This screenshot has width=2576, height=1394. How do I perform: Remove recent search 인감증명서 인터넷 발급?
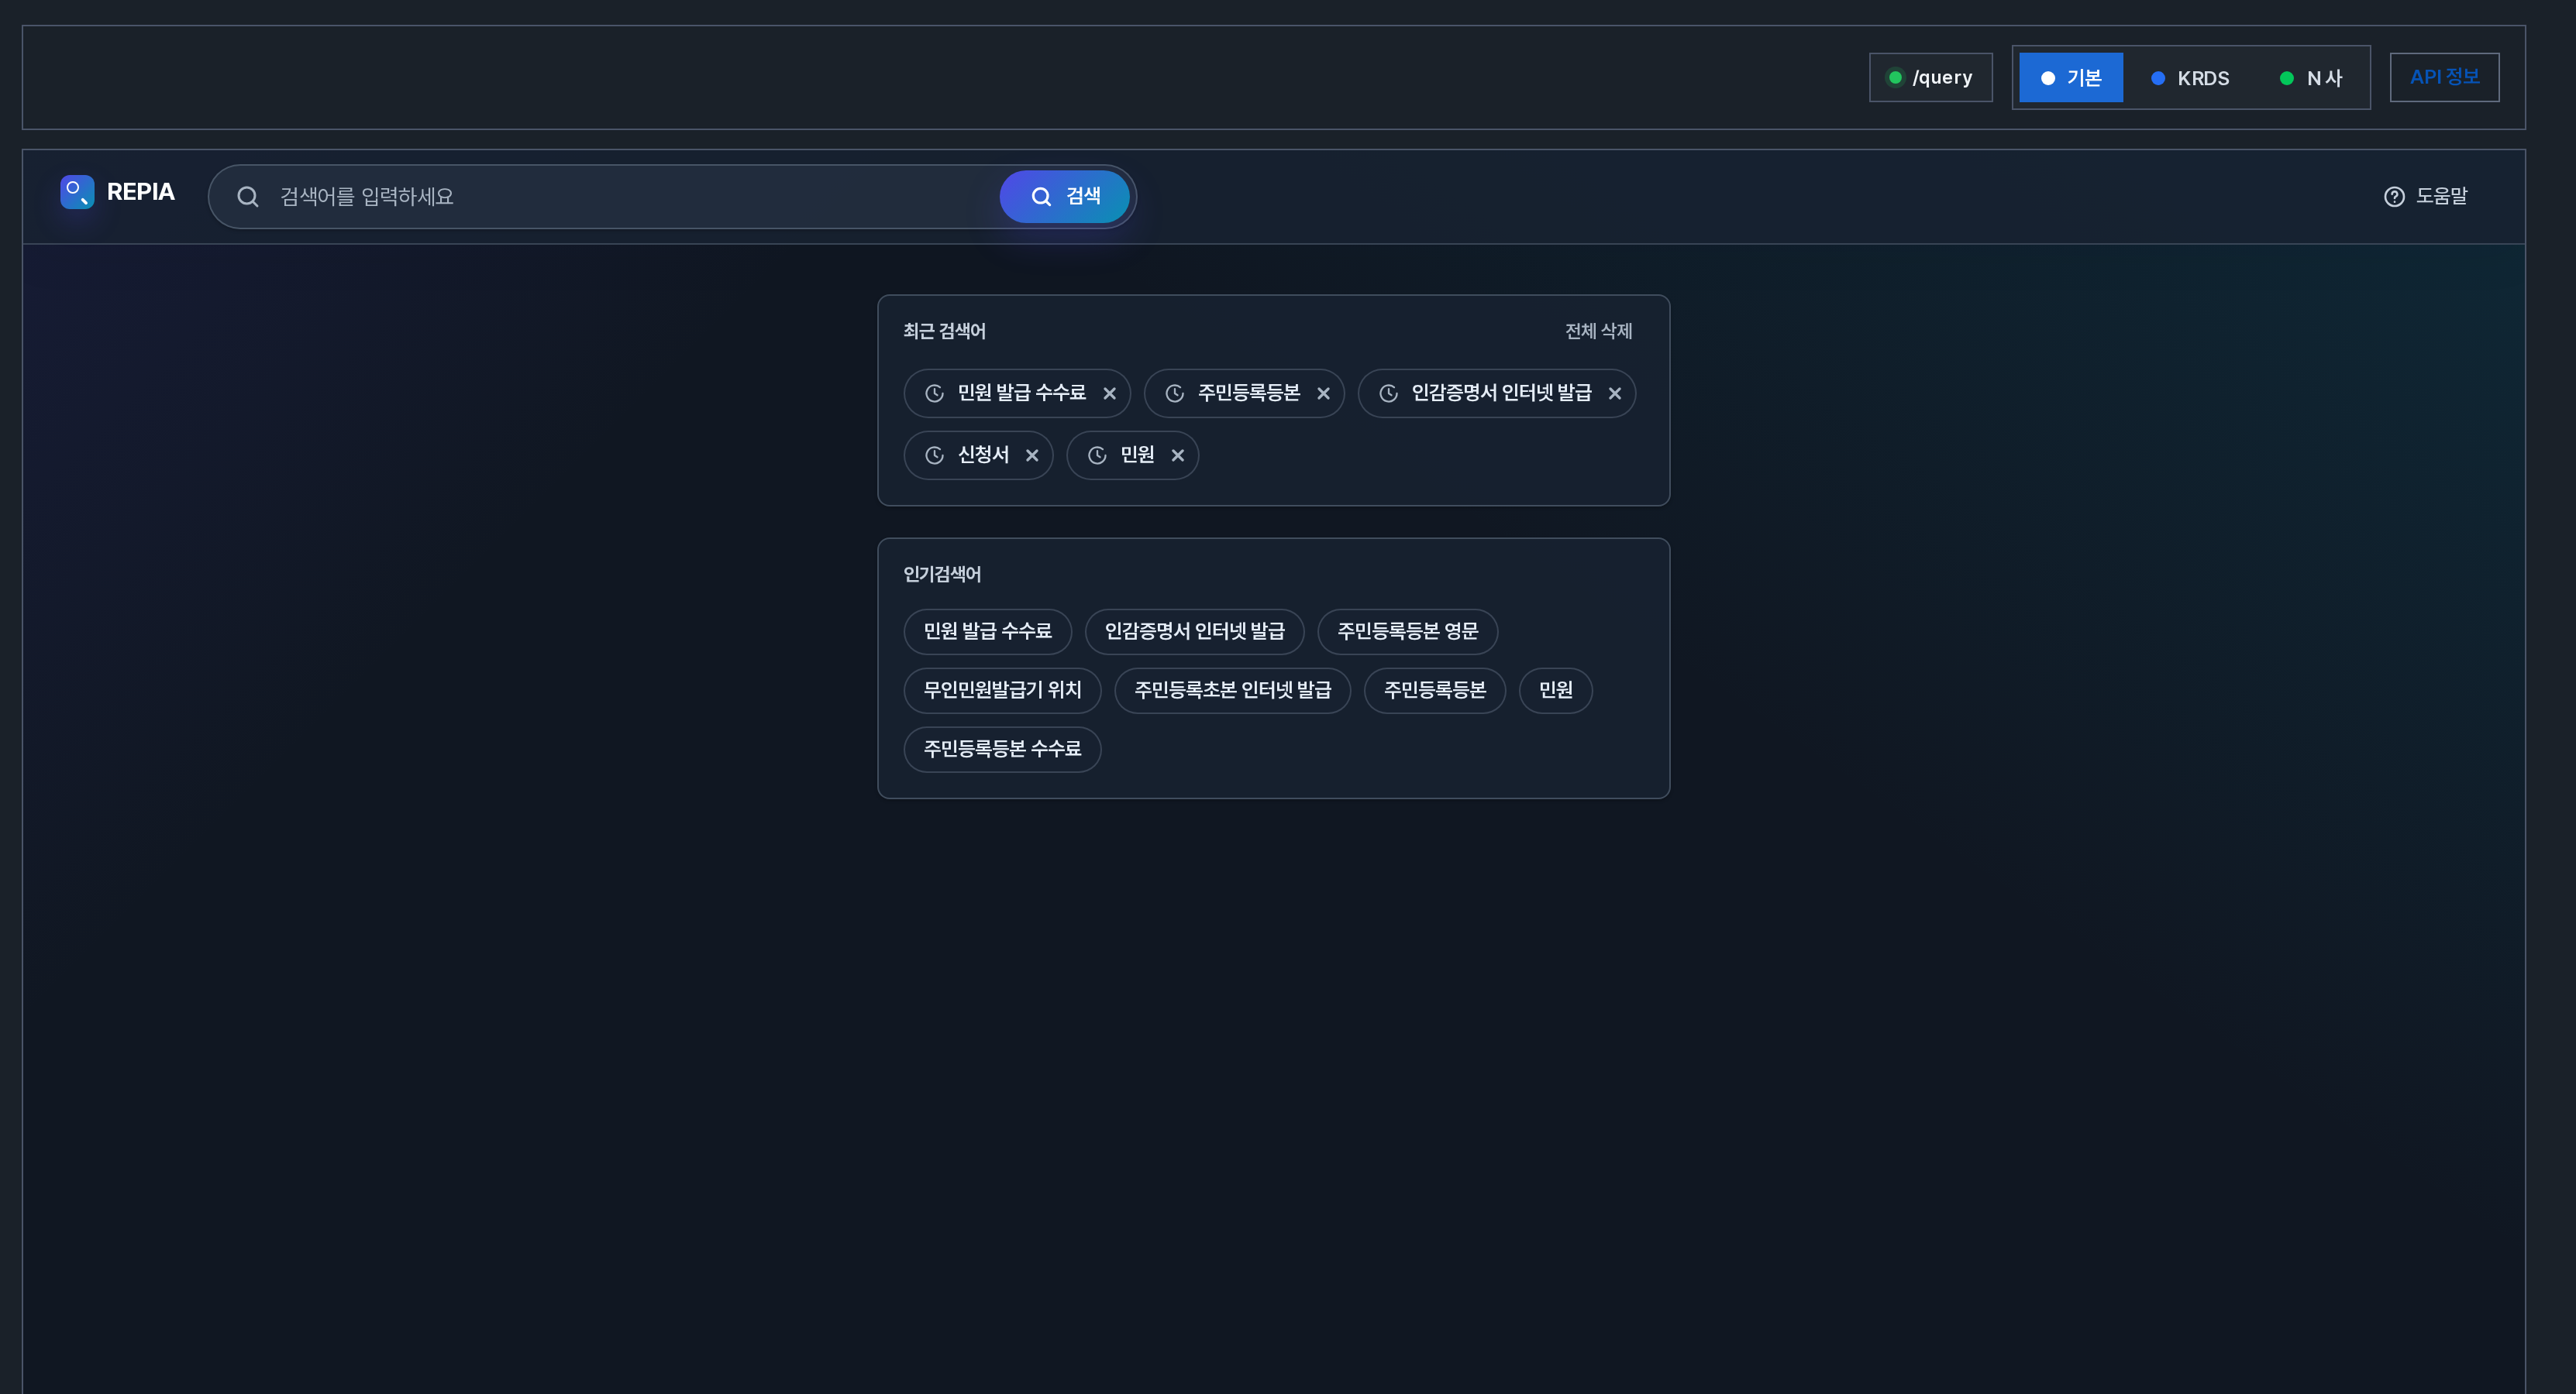pyautogui.click(x=1614, y=393)
